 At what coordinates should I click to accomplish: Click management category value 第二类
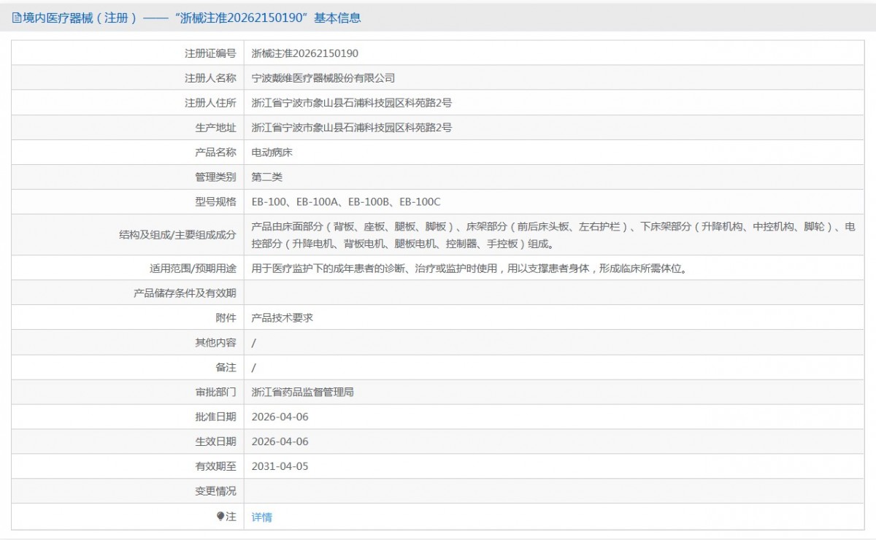point(266,177)
